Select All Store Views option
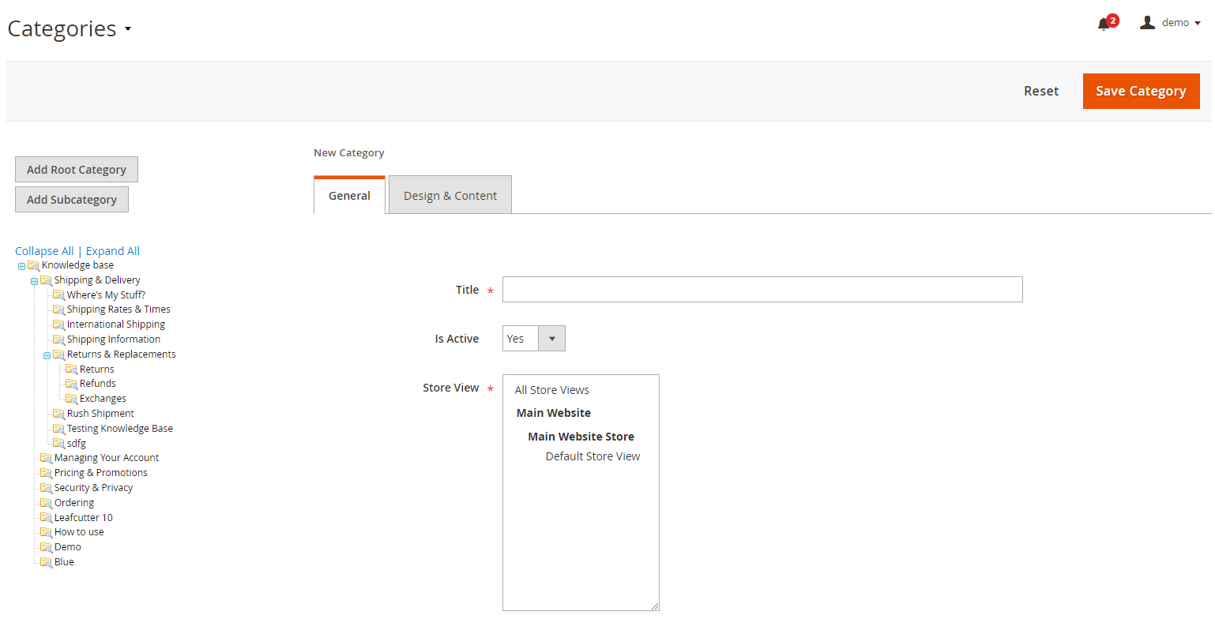The height and width of the screenshot is (619, 1215). point(552,390)
